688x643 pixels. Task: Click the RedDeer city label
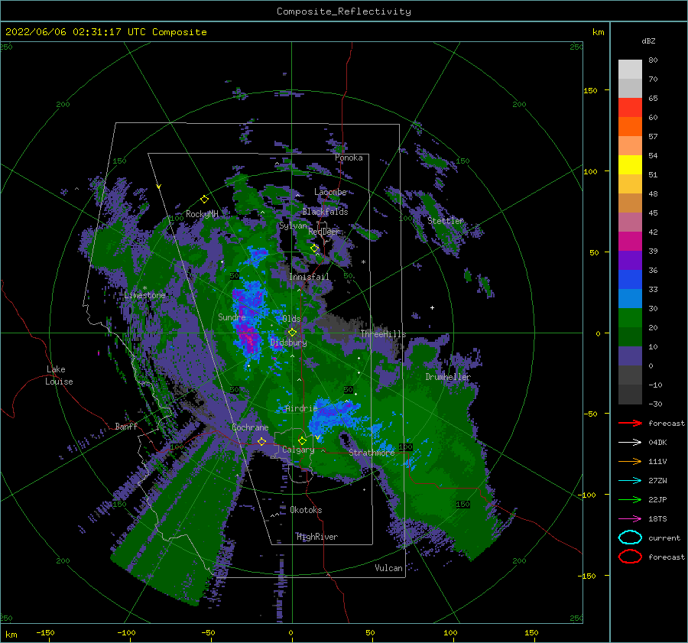(324, 232)
